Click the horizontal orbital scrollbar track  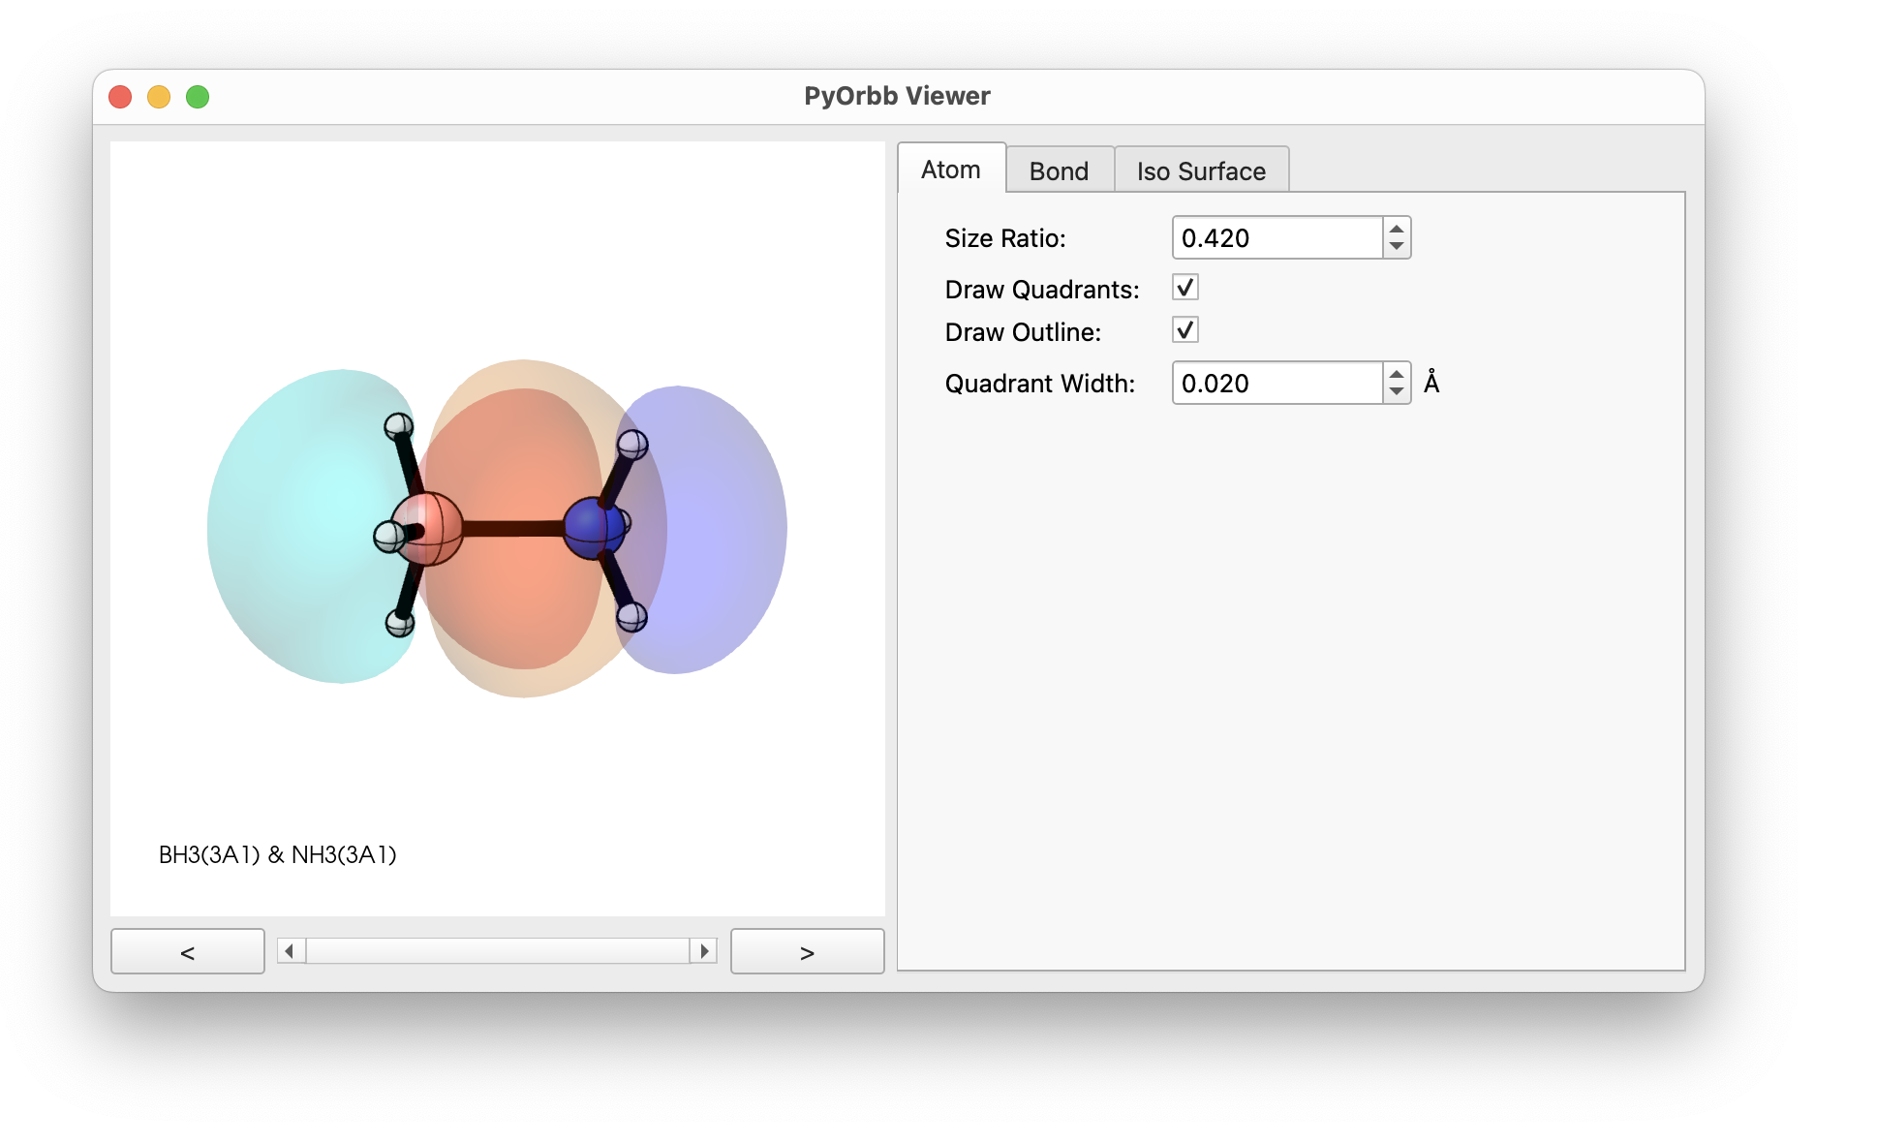pos(498,951)
